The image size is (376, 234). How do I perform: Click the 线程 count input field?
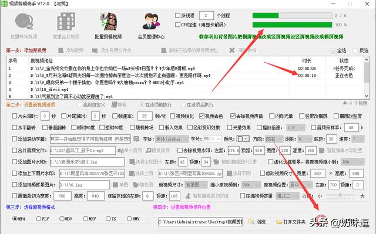click(x=206, y=16)
